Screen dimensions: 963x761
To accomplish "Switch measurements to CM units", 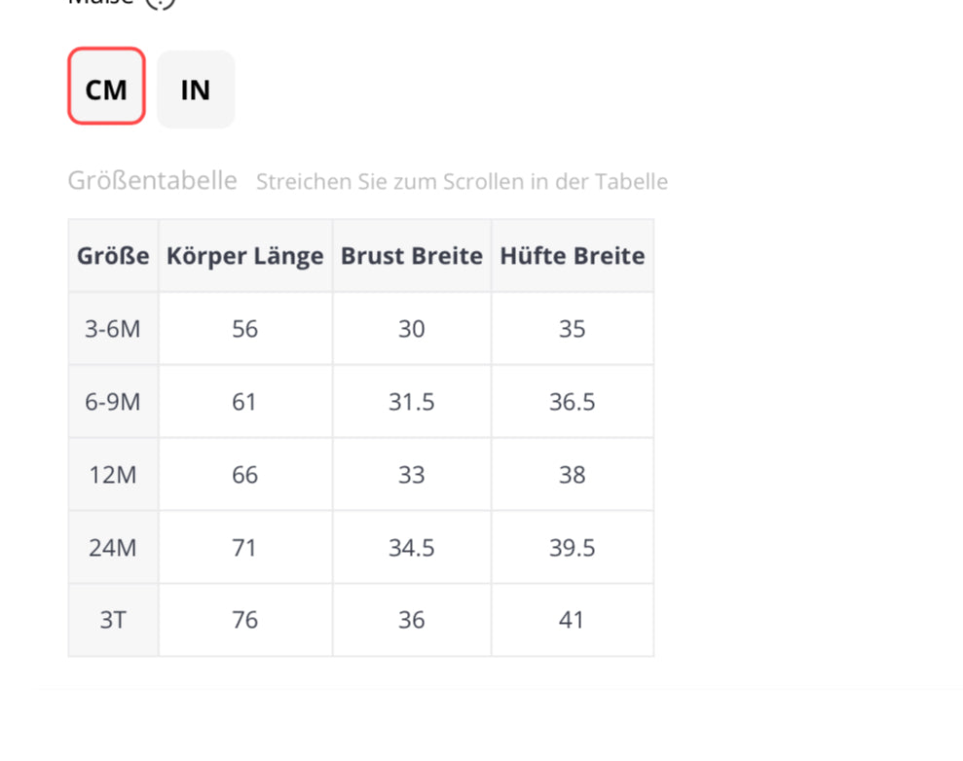I will tap(106, 90).
